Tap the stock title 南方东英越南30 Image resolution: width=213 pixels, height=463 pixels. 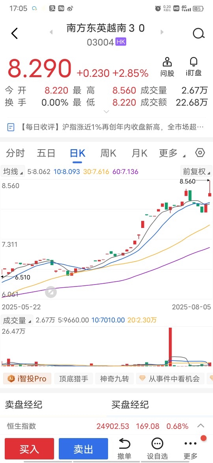[106, 28]
